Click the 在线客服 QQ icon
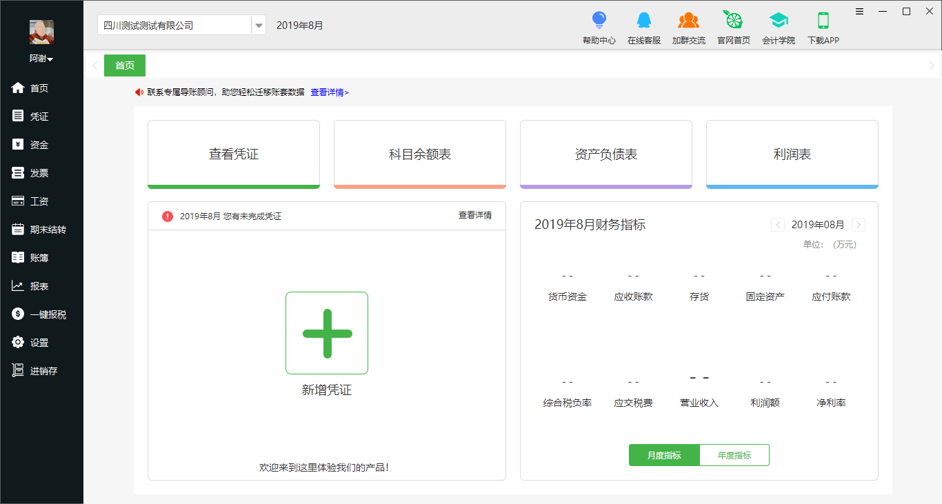The width and height of the screenshot is (942, 504). 644,19
